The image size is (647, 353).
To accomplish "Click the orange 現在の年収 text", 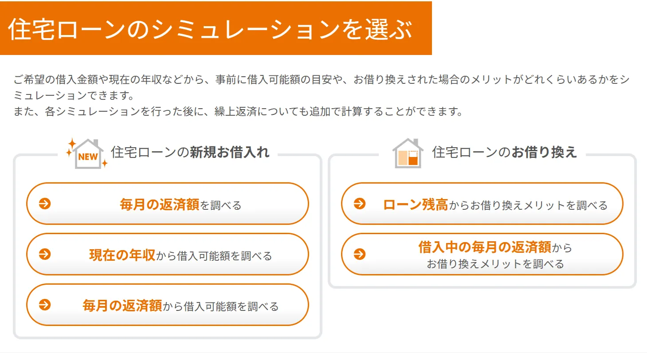I will pyautogui.click(x=122, y=255).
